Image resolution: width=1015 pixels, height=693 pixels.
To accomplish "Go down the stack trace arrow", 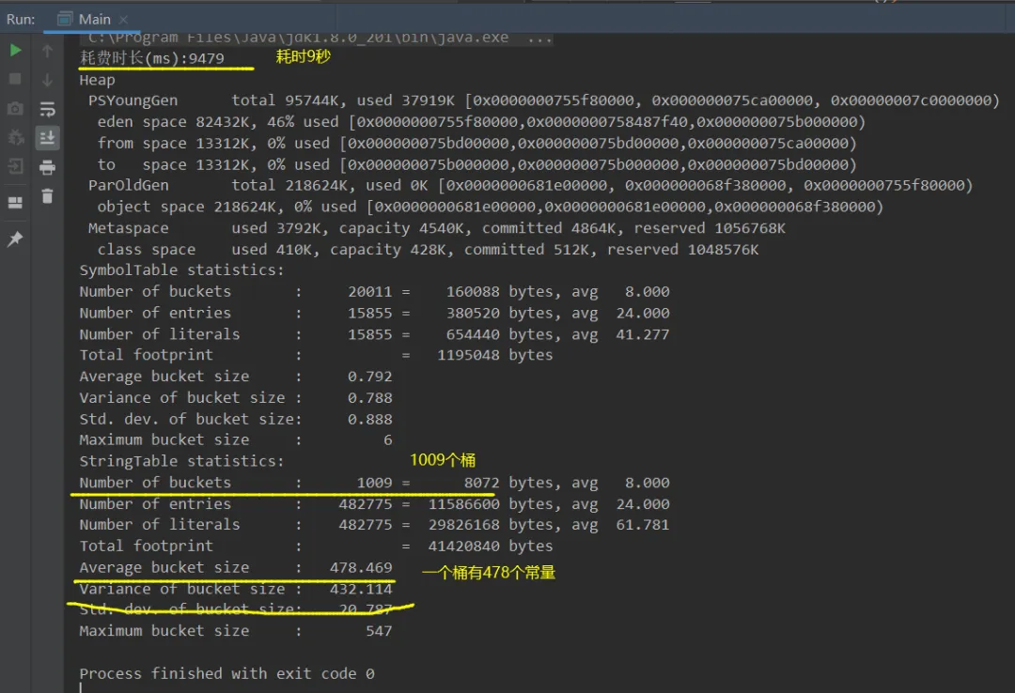I will coord(47,80).
